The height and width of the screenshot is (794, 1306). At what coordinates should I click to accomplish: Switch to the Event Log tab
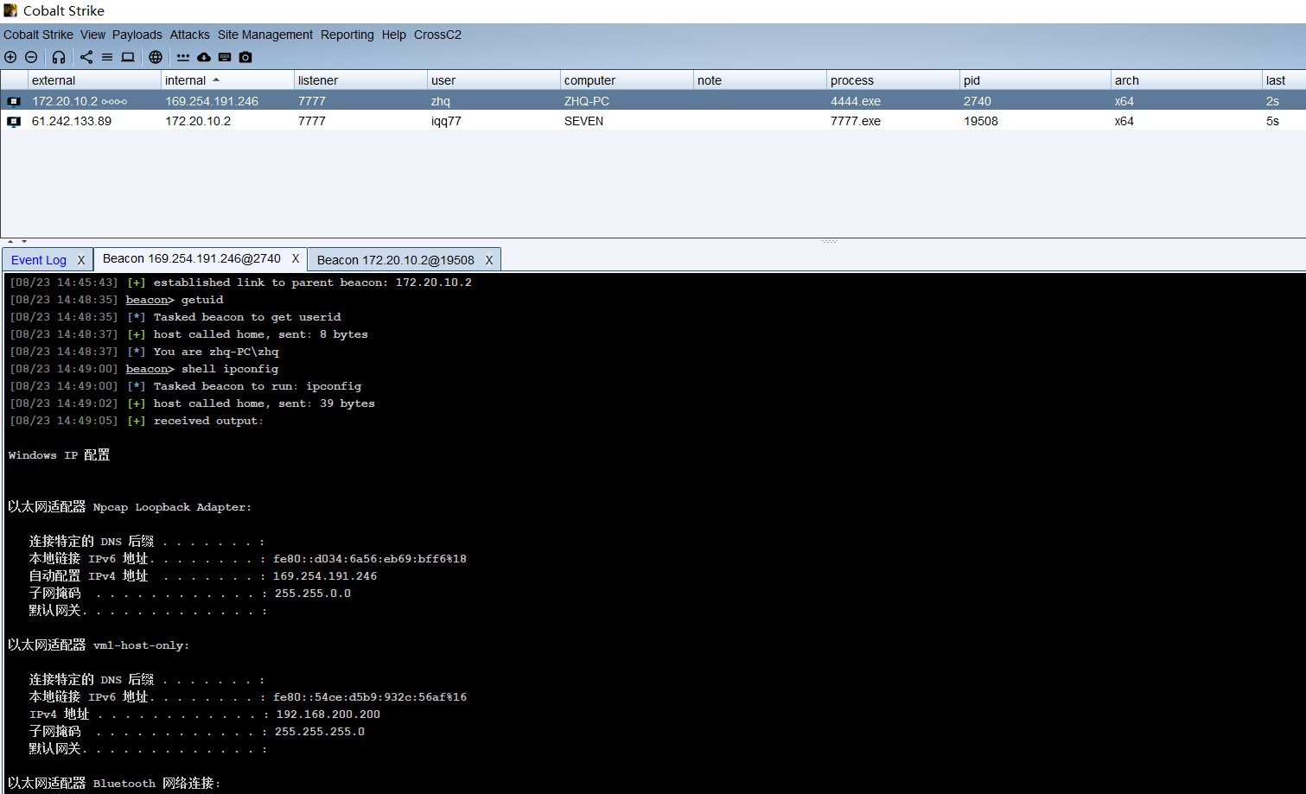(39, 260)
